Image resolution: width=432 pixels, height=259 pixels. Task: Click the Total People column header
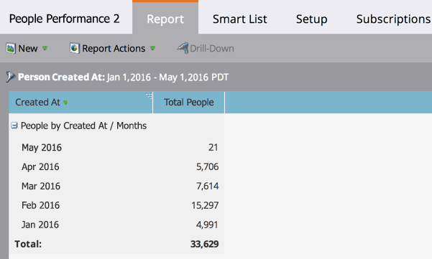pos(189,103)
